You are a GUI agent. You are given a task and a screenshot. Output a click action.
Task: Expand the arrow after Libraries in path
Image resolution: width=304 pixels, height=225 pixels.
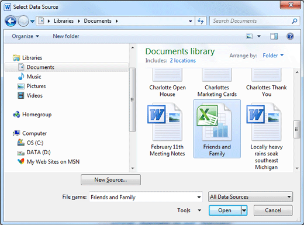coord(79,21)
